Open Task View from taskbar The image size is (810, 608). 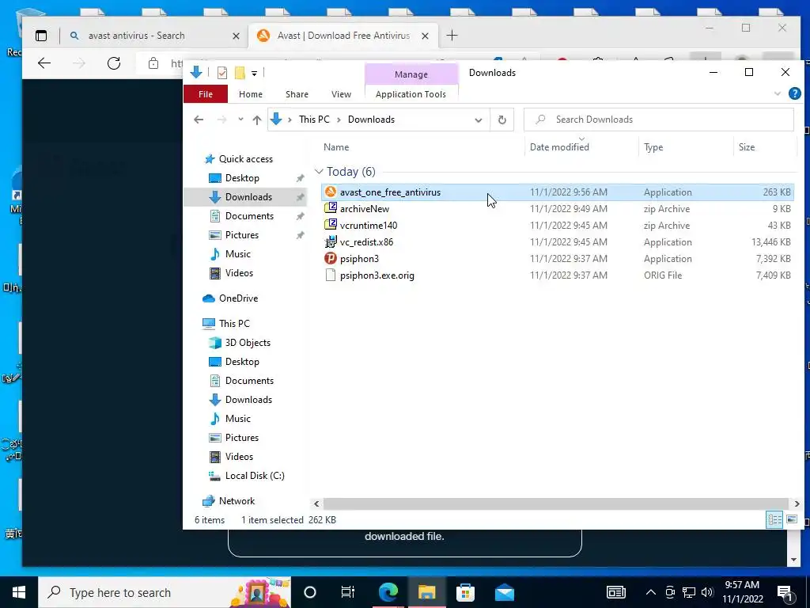[348, 592]
